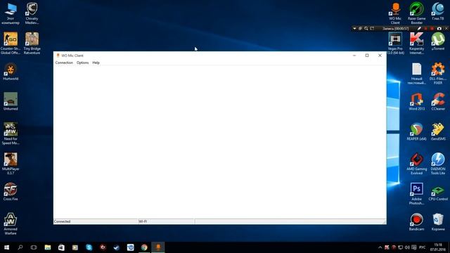The height and width of the screenshot is (253, 450).
Task: Select the Hurtworld desktop shortcut
Action: [x=11, y=72]
